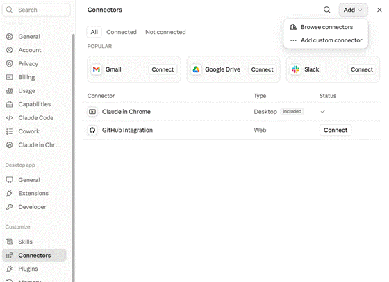
Task: Open Capabilities settings page
Action: click(34, 104)
